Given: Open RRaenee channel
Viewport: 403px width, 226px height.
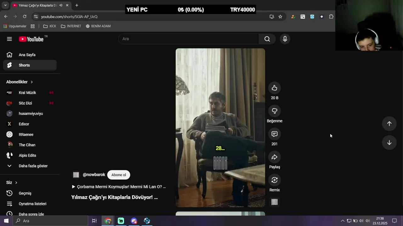Looking at the screenshot, I should (x=30, y=134).
